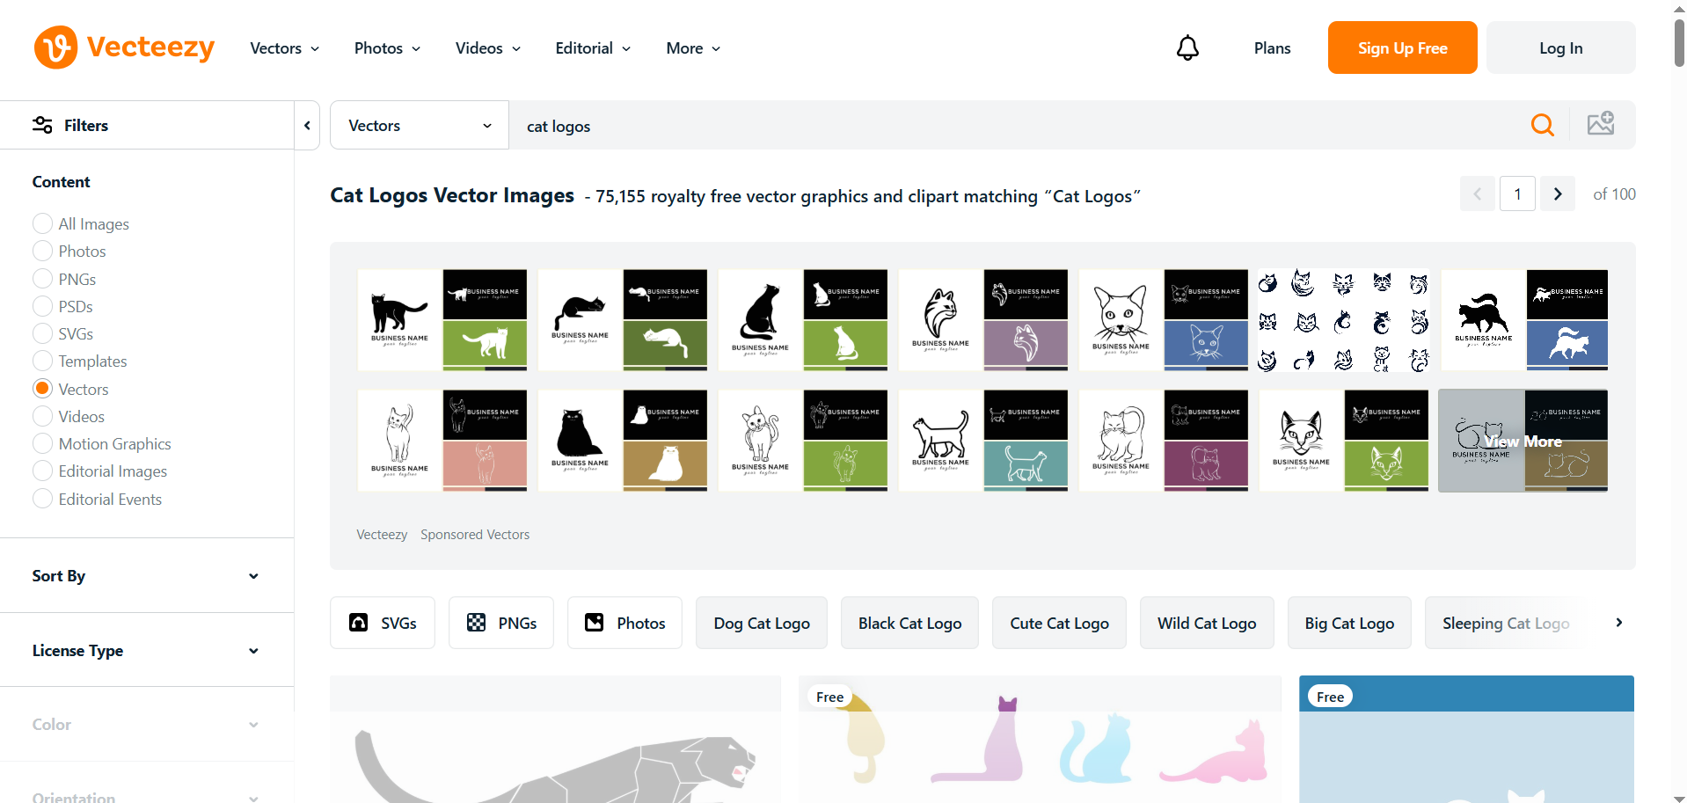Image resolution: width=1687 pixels, height=803 pixels.
Task: Select the SVGs filter chip icon
Action: [357, 622]
